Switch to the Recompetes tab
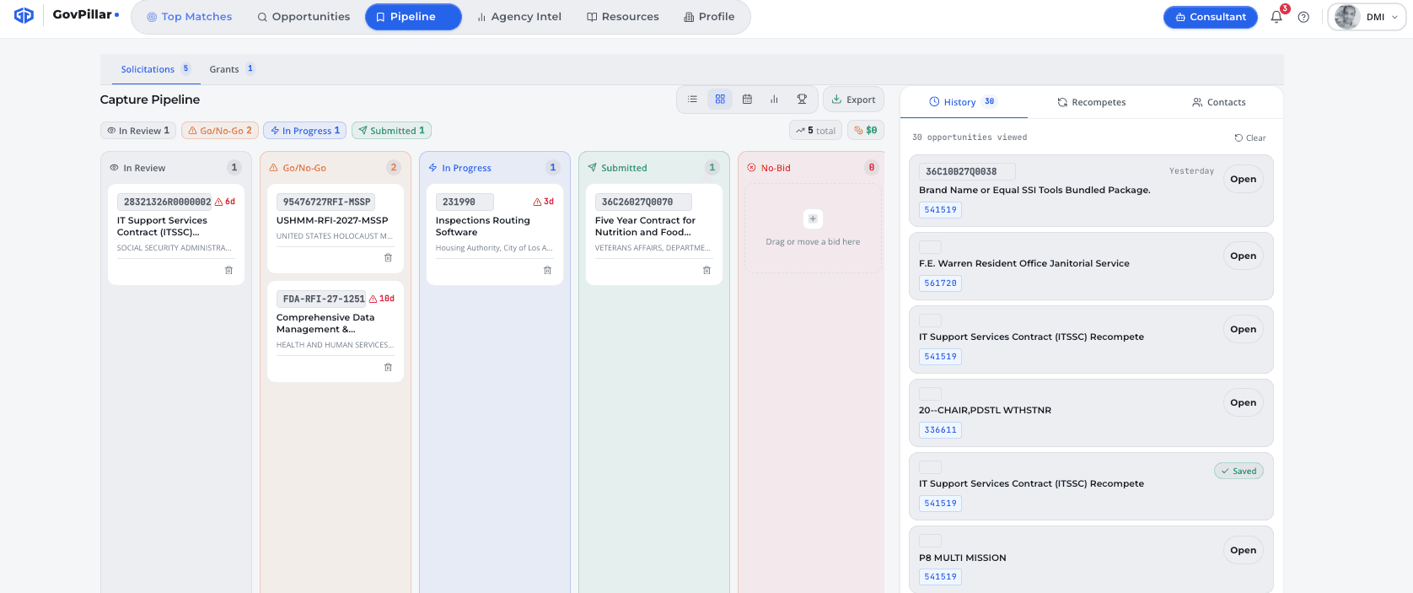Viewport: 1413px width, 593px height. click(1092, 102)
